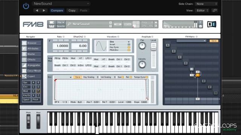Image resolution: width=241 pixels, height=135 pixels.
Task: Open Expert page in Navigator
Action: (31, 76)
